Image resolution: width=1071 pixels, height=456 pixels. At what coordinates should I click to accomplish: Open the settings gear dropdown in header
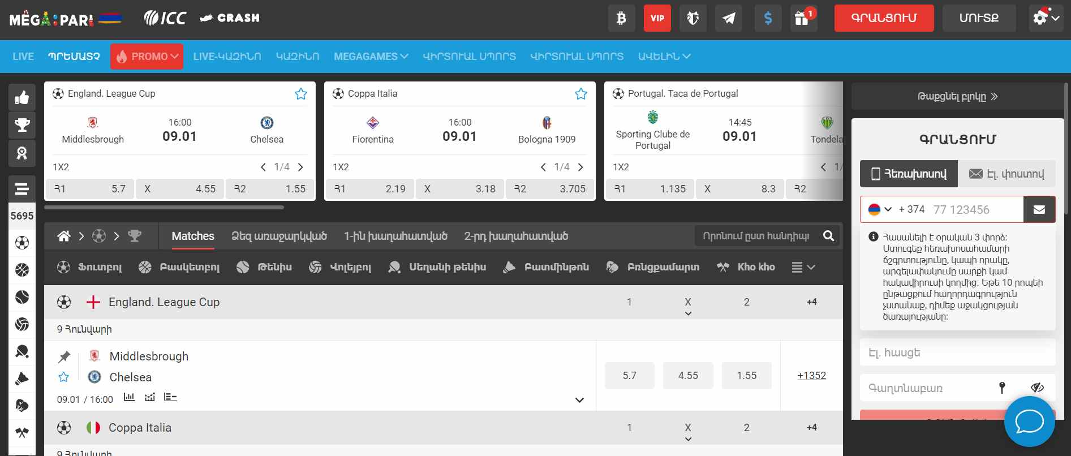1046,18
